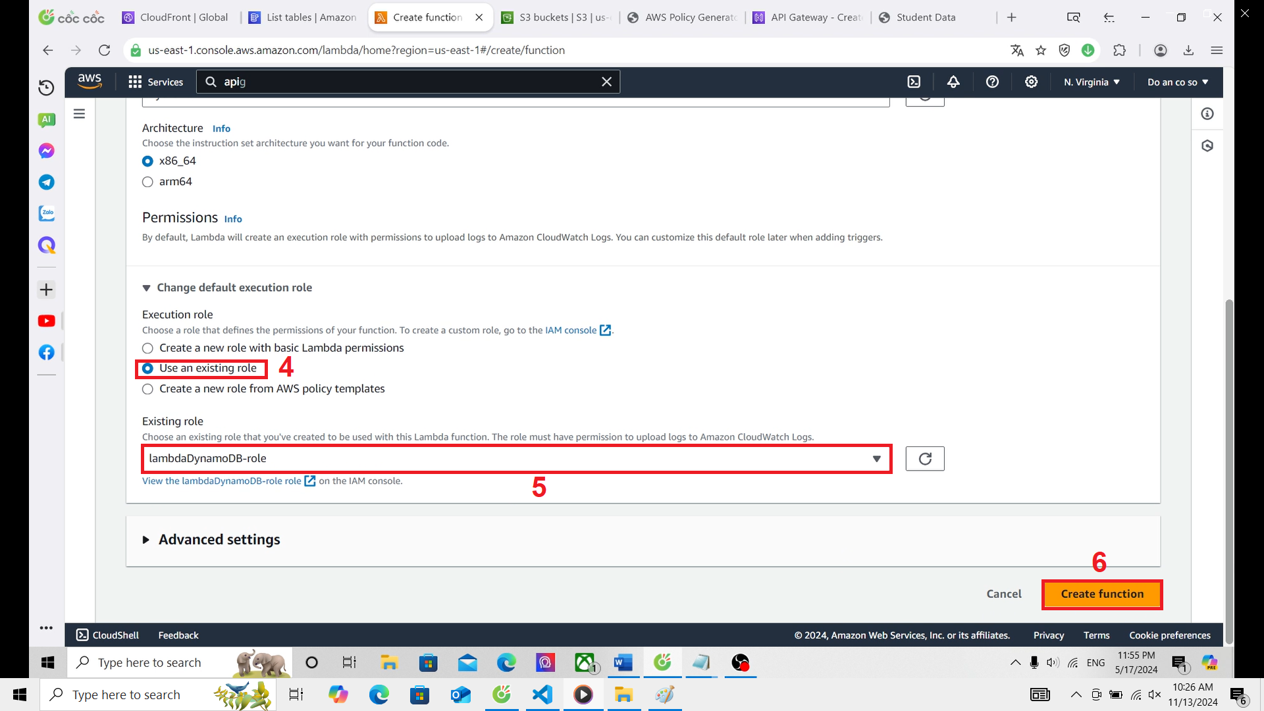Open the AWS help question mark icon
The width and height of the screenshot is (1264, 711).
992,82
